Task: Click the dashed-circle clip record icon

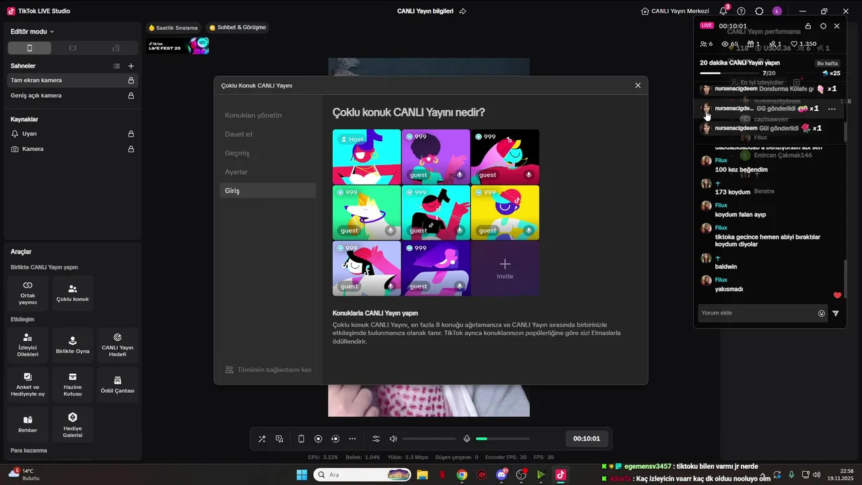Action: click(335, 439)
